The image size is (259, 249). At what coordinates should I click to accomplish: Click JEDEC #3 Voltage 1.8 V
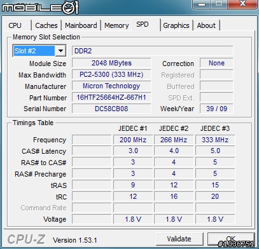215,219
